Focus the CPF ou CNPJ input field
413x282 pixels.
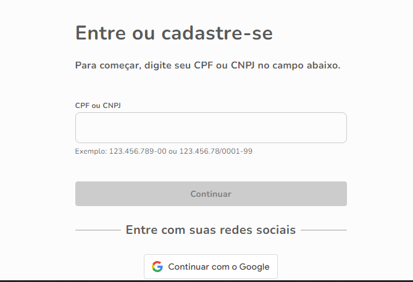[211, 128]
